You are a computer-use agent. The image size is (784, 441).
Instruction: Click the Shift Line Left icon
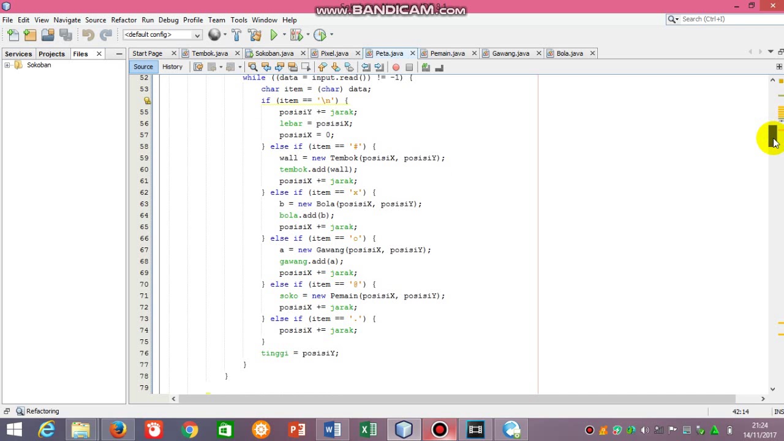366,67
